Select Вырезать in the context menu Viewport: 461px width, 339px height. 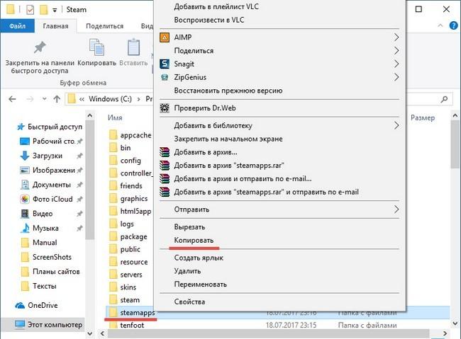click(189, 227)
